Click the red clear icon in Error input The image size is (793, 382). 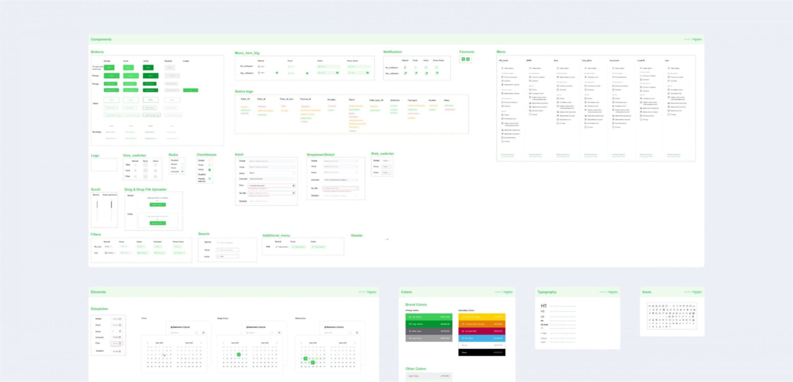pyautogui.click(x=294, y=185)
